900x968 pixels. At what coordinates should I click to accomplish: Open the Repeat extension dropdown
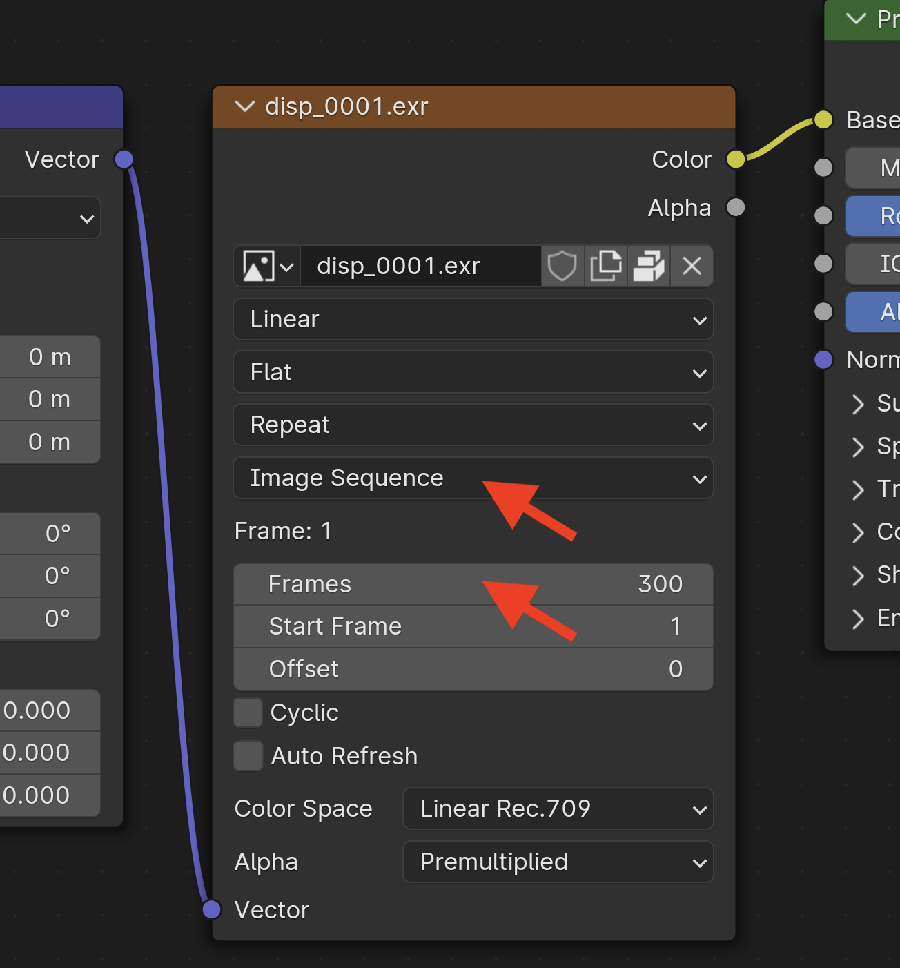pyautogui.click(x=473, y=425)
